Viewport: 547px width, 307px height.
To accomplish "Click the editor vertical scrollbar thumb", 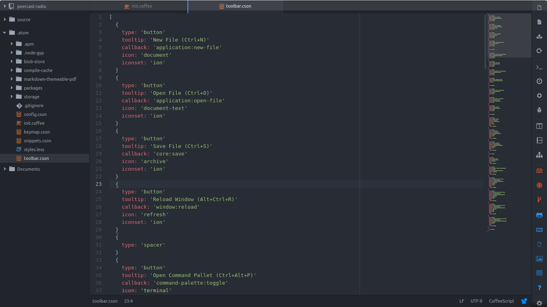I will (x=486, y=41).
